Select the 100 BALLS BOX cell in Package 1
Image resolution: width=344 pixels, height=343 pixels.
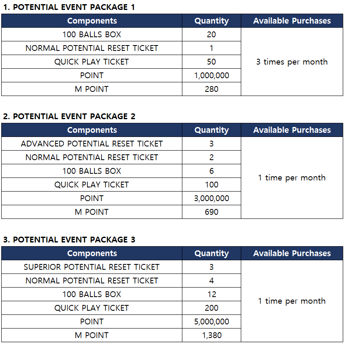coord(92,34)
